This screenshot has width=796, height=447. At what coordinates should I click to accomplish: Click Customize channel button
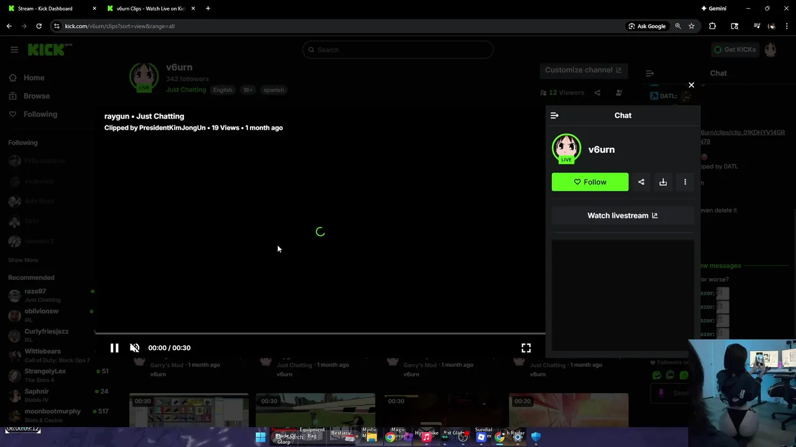click(x=583, y=70)
